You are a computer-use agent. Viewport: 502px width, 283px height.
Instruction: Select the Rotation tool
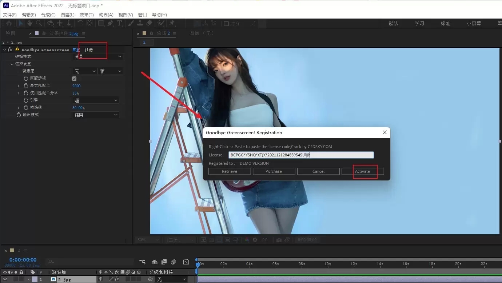[80, 23]
